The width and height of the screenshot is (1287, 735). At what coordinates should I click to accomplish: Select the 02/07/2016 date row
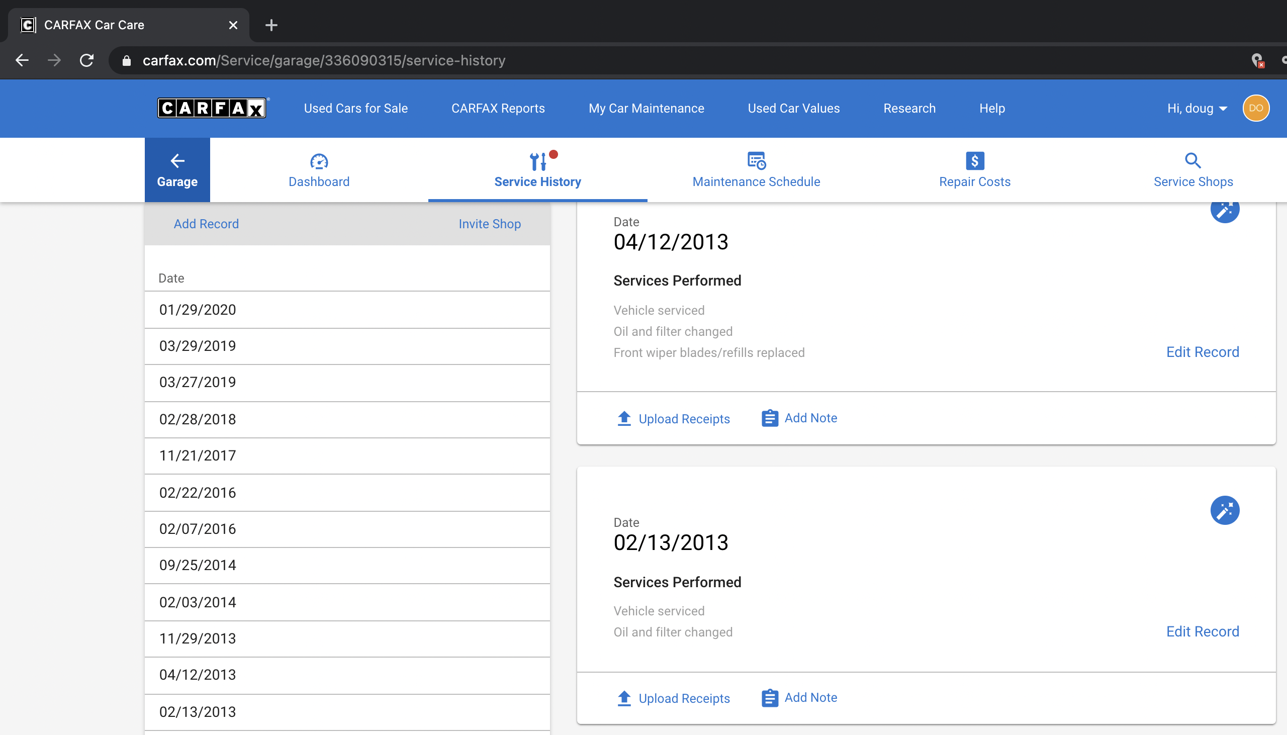(347, 529)
